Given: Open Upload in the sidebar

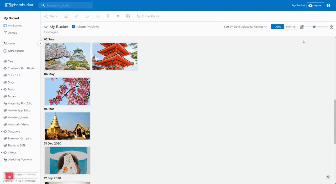Looking at the screenshot, I should [10, 33].
